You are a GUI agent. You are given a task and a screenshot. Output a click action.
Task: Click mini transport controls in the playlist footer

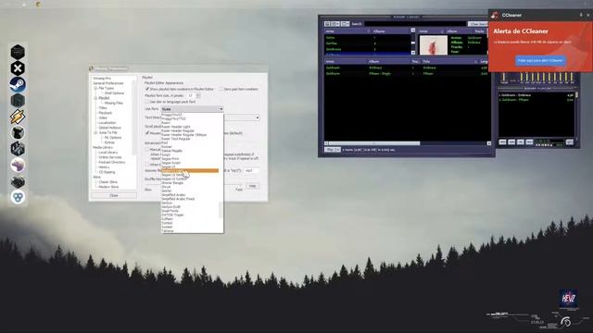[x=545, y=145]
